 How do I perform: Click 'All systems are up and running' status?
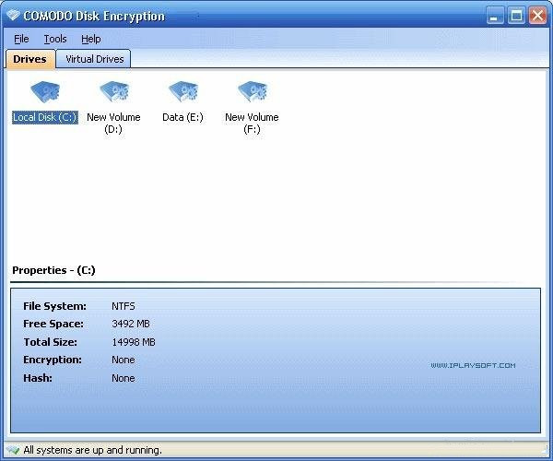click(x=93, y=451)
